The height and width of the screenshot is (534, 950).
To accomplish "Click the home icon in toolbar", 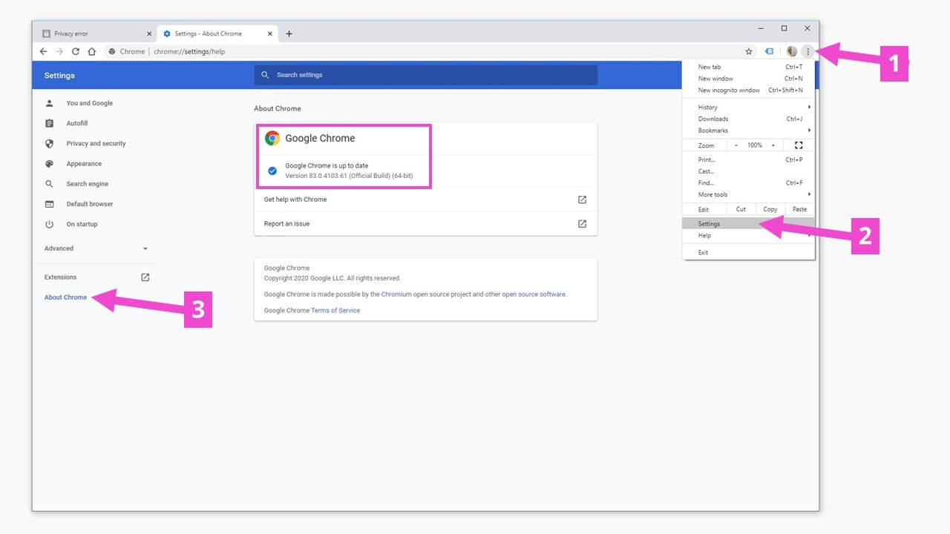I will tap(91, 51).
